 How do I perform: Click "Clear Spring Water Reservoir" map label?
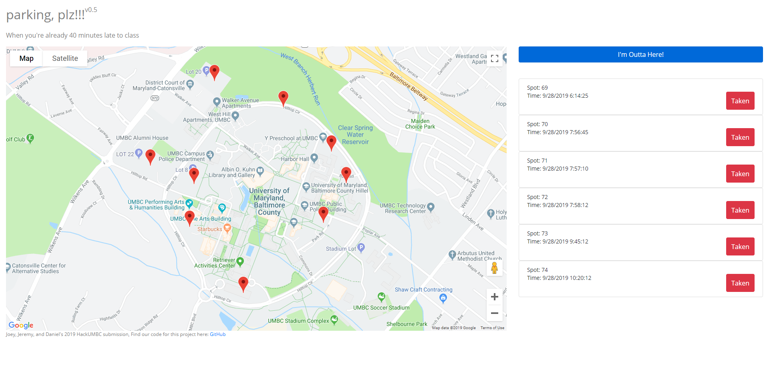[x=355, y=135]
